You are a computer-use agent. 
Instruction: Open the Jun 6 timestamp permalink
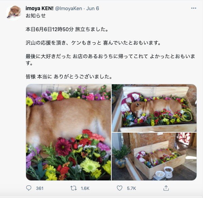(x=93, y=8)
